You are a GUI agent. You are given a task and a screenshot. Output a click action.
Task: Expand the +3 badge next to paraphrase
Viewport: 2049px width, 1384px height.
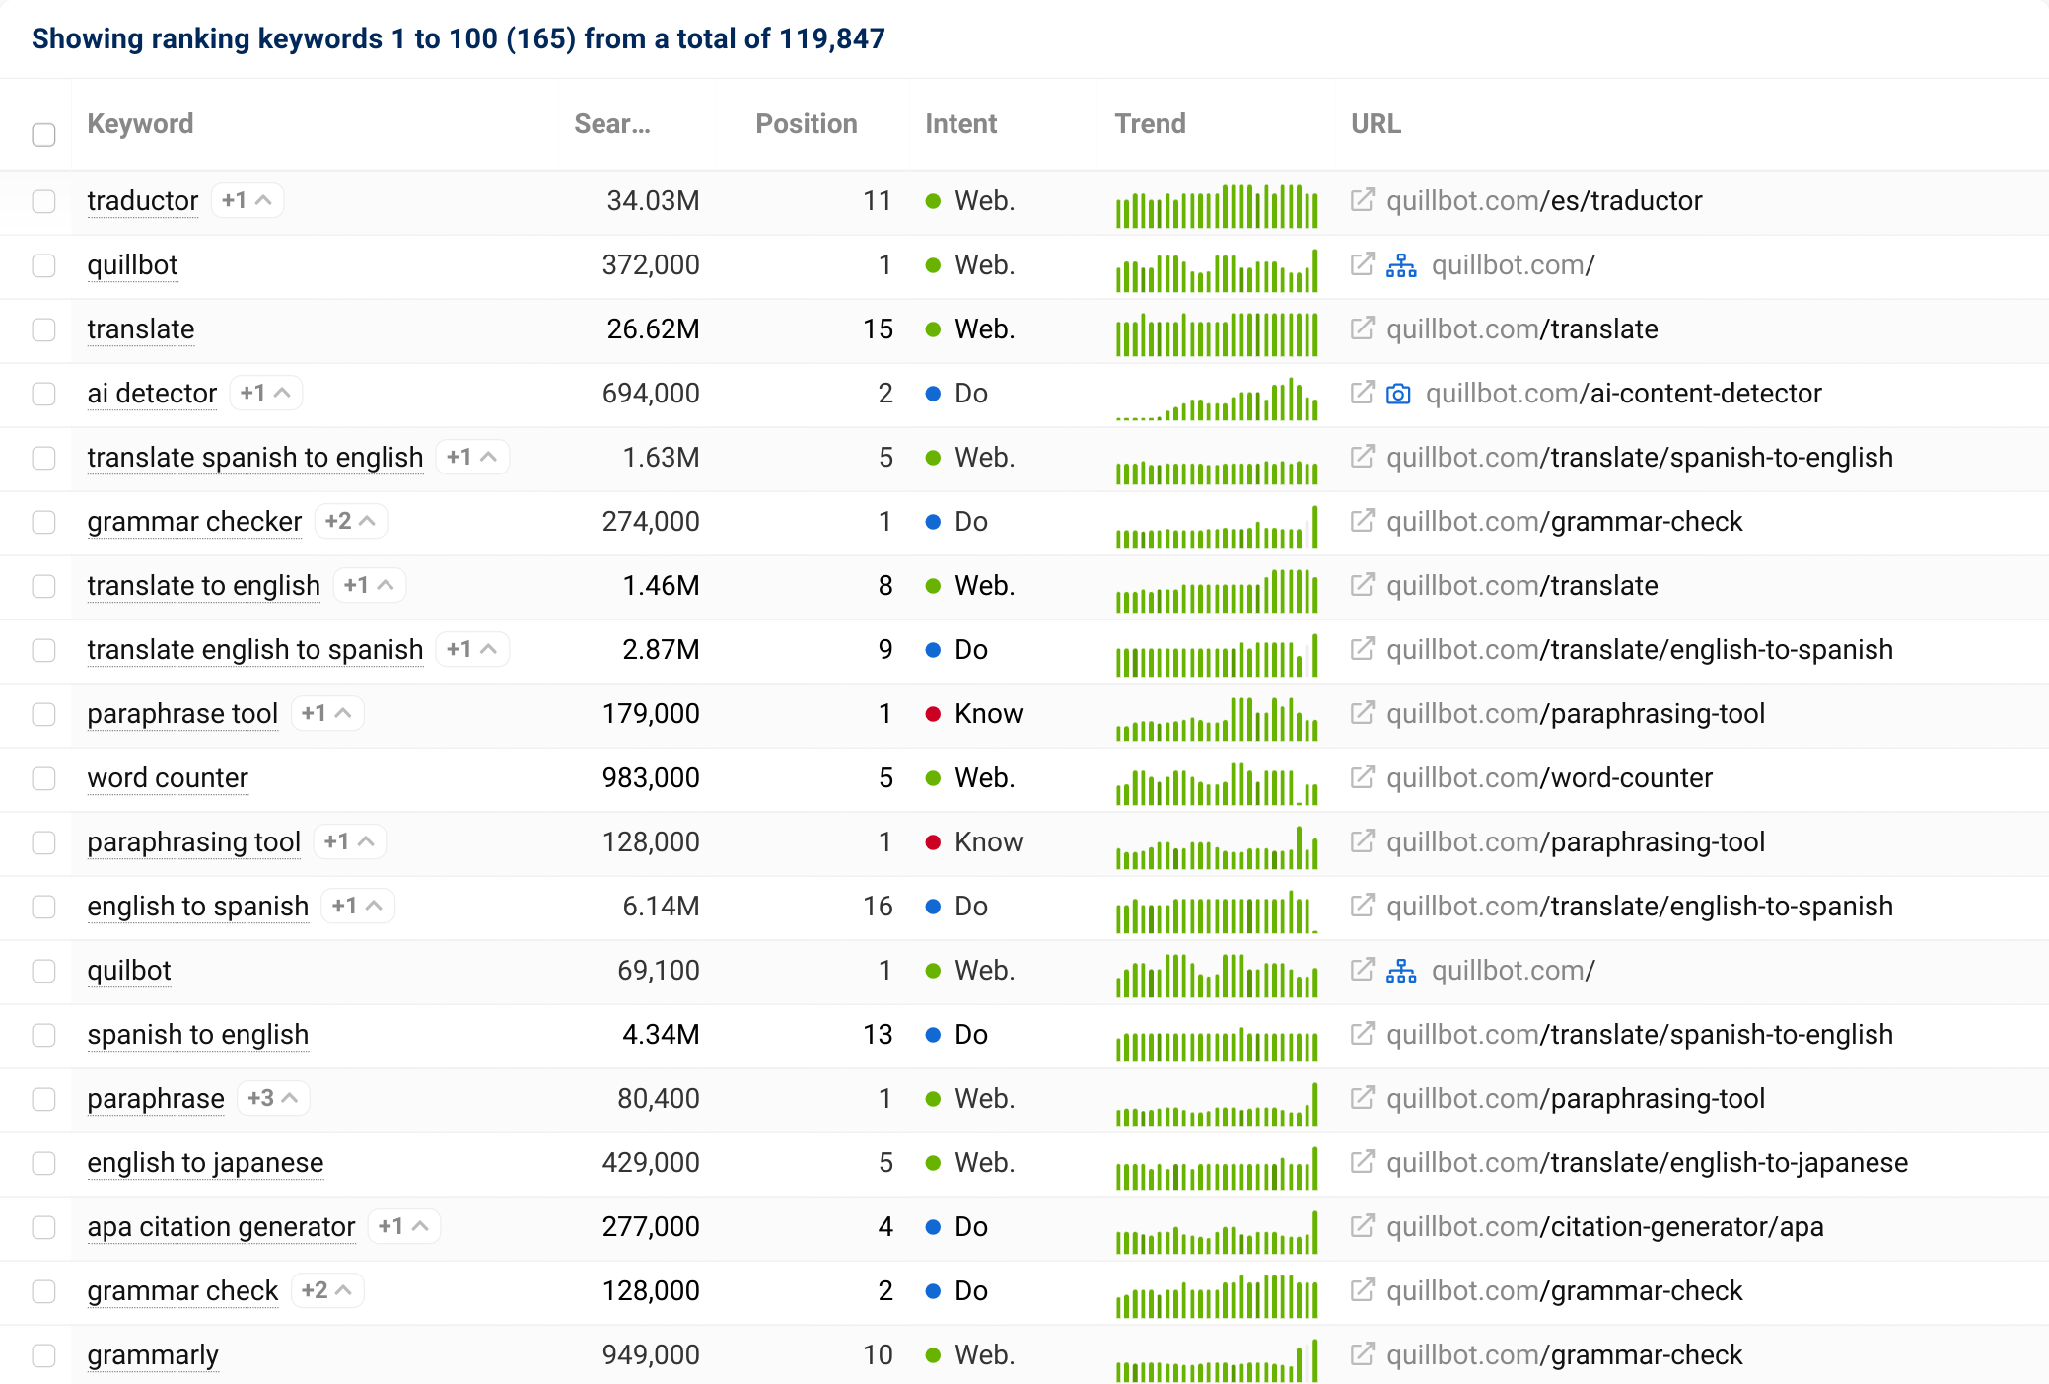[x=273, y=1098]
